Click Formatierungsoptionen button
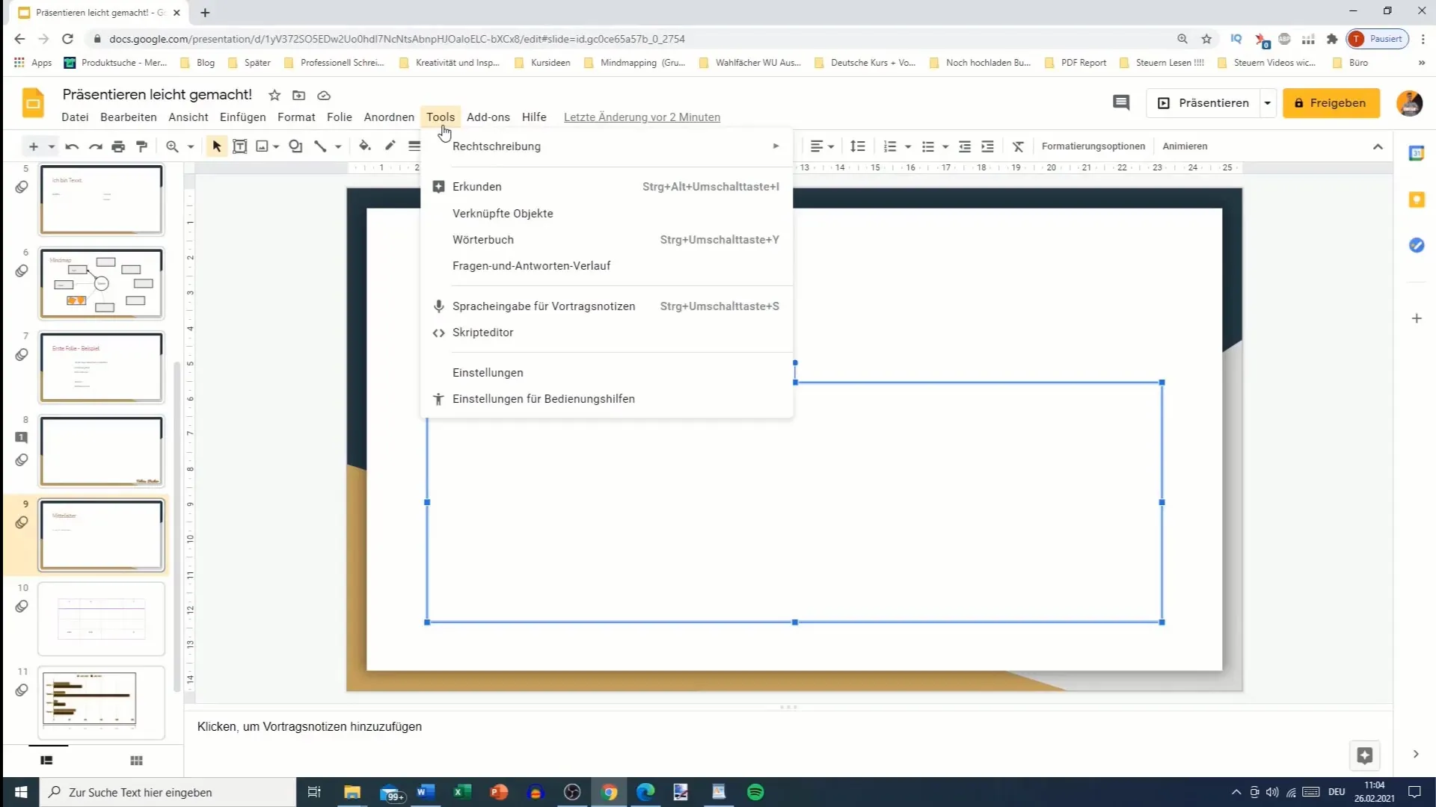 click(x=1093, y=146)
